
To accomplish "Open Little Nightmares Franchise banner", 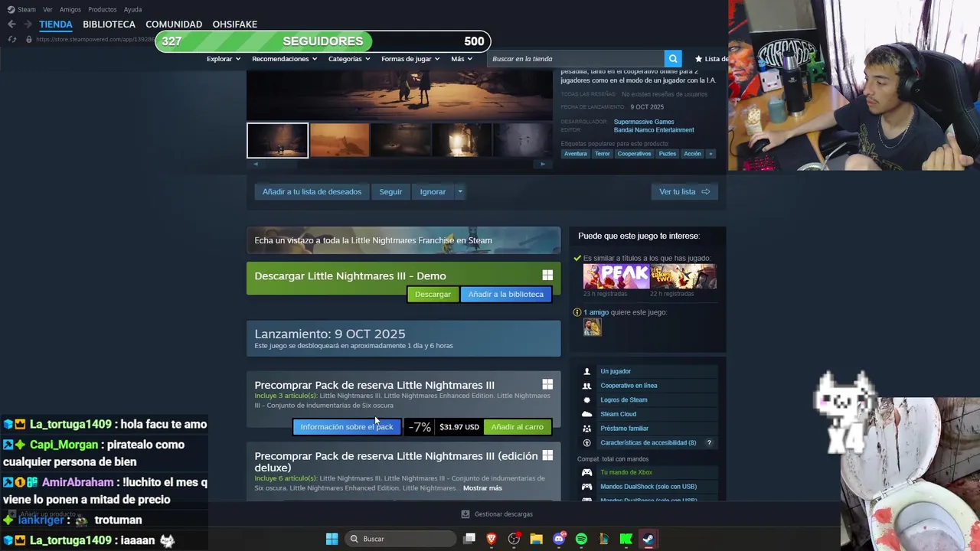I will 403,240.
